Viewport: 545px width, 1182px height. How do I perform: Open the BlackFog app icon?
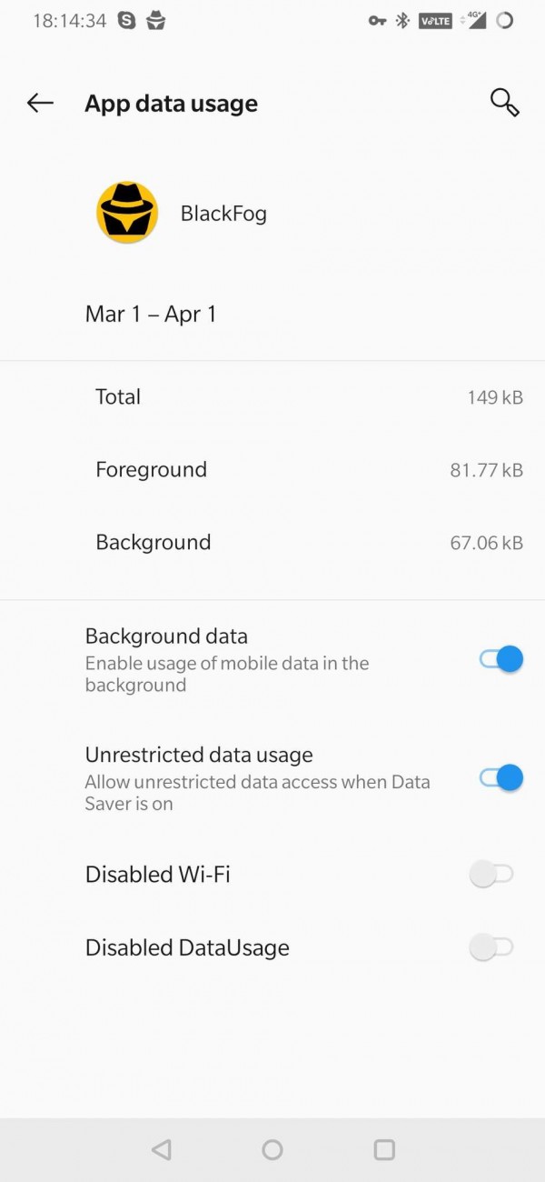pos(126,213)
